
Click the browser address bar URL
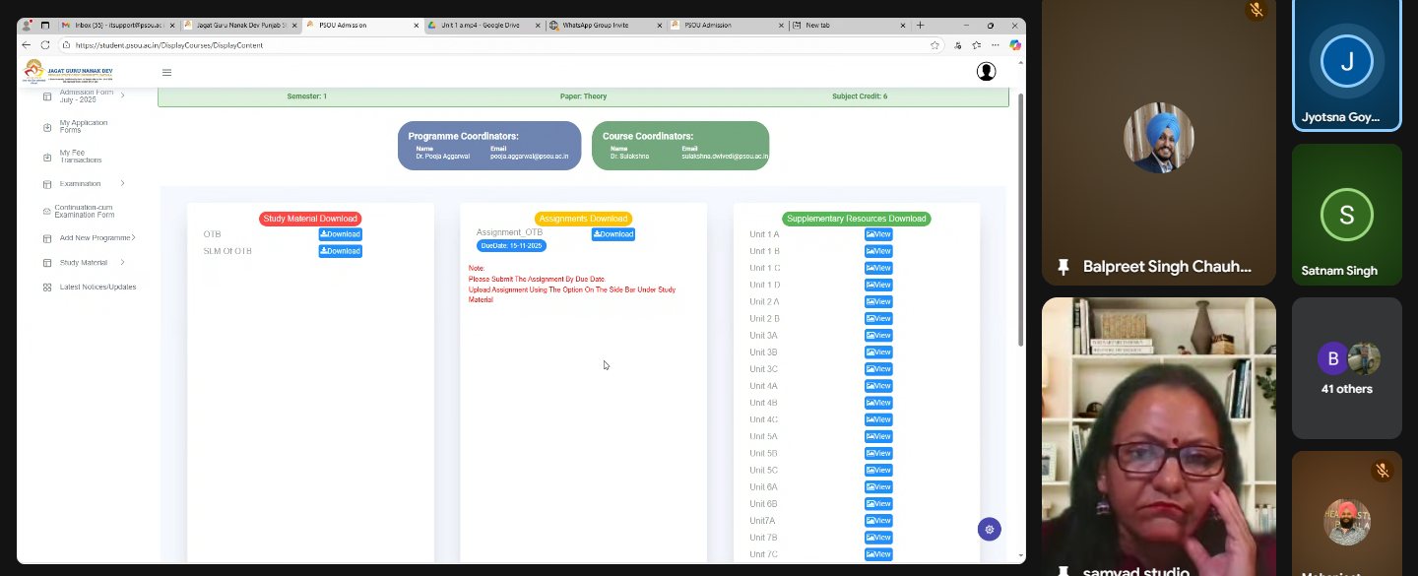(394, 45)
